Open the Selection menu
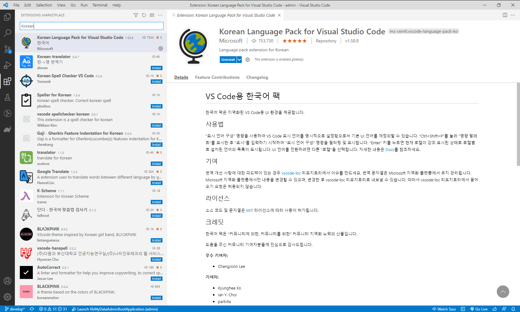Image resolution: width=520 pixels, height=312 pixels. coord(44,5)
